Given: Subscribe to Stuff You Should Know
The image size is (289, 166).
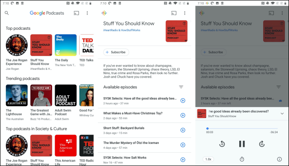Looking at the screenshot, I should pyautogui.click(x=116, y=52).
